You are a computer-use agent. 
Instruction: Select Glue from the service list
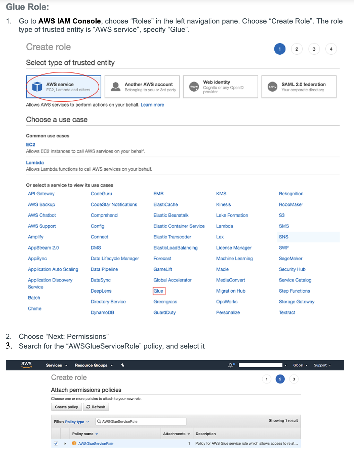coord(158,291)
